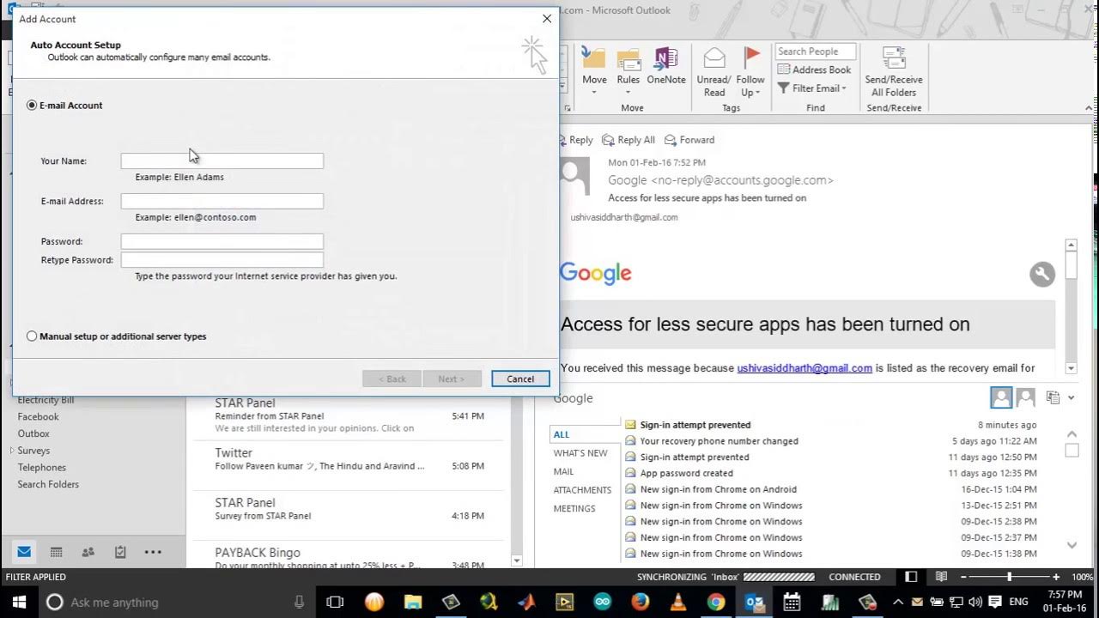
Task: Click the sender's contact photo placeholder
Action: (574, 175)
